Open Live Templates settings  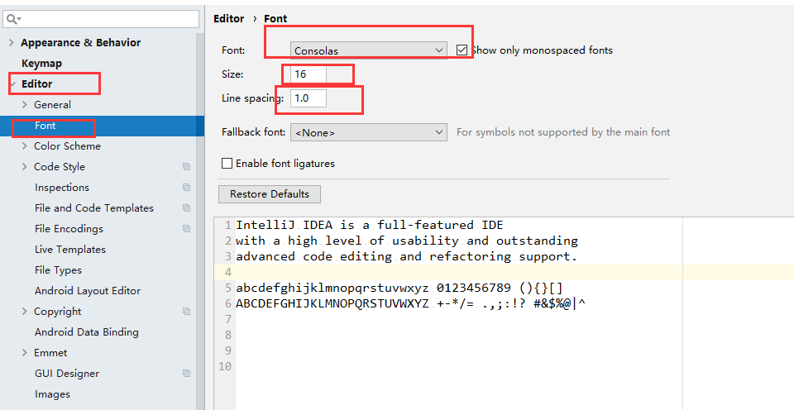click(69, 250)
